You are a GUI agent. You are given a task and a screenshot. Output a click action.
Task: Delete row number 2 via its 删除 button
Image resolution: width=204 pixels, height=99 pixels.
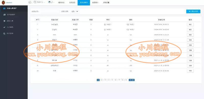pyautogui.click(x=190, y=30)
